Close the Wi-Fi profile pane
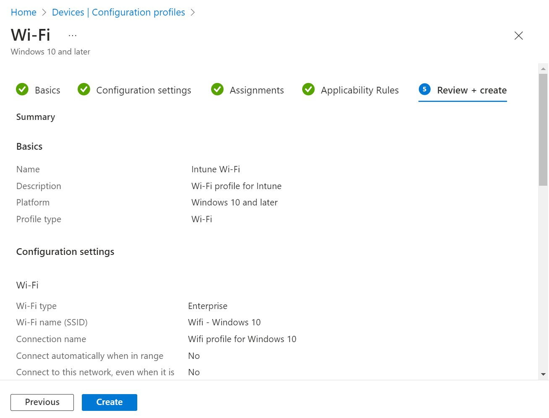Viewport: 549px width, 418px height. point(518,36)
